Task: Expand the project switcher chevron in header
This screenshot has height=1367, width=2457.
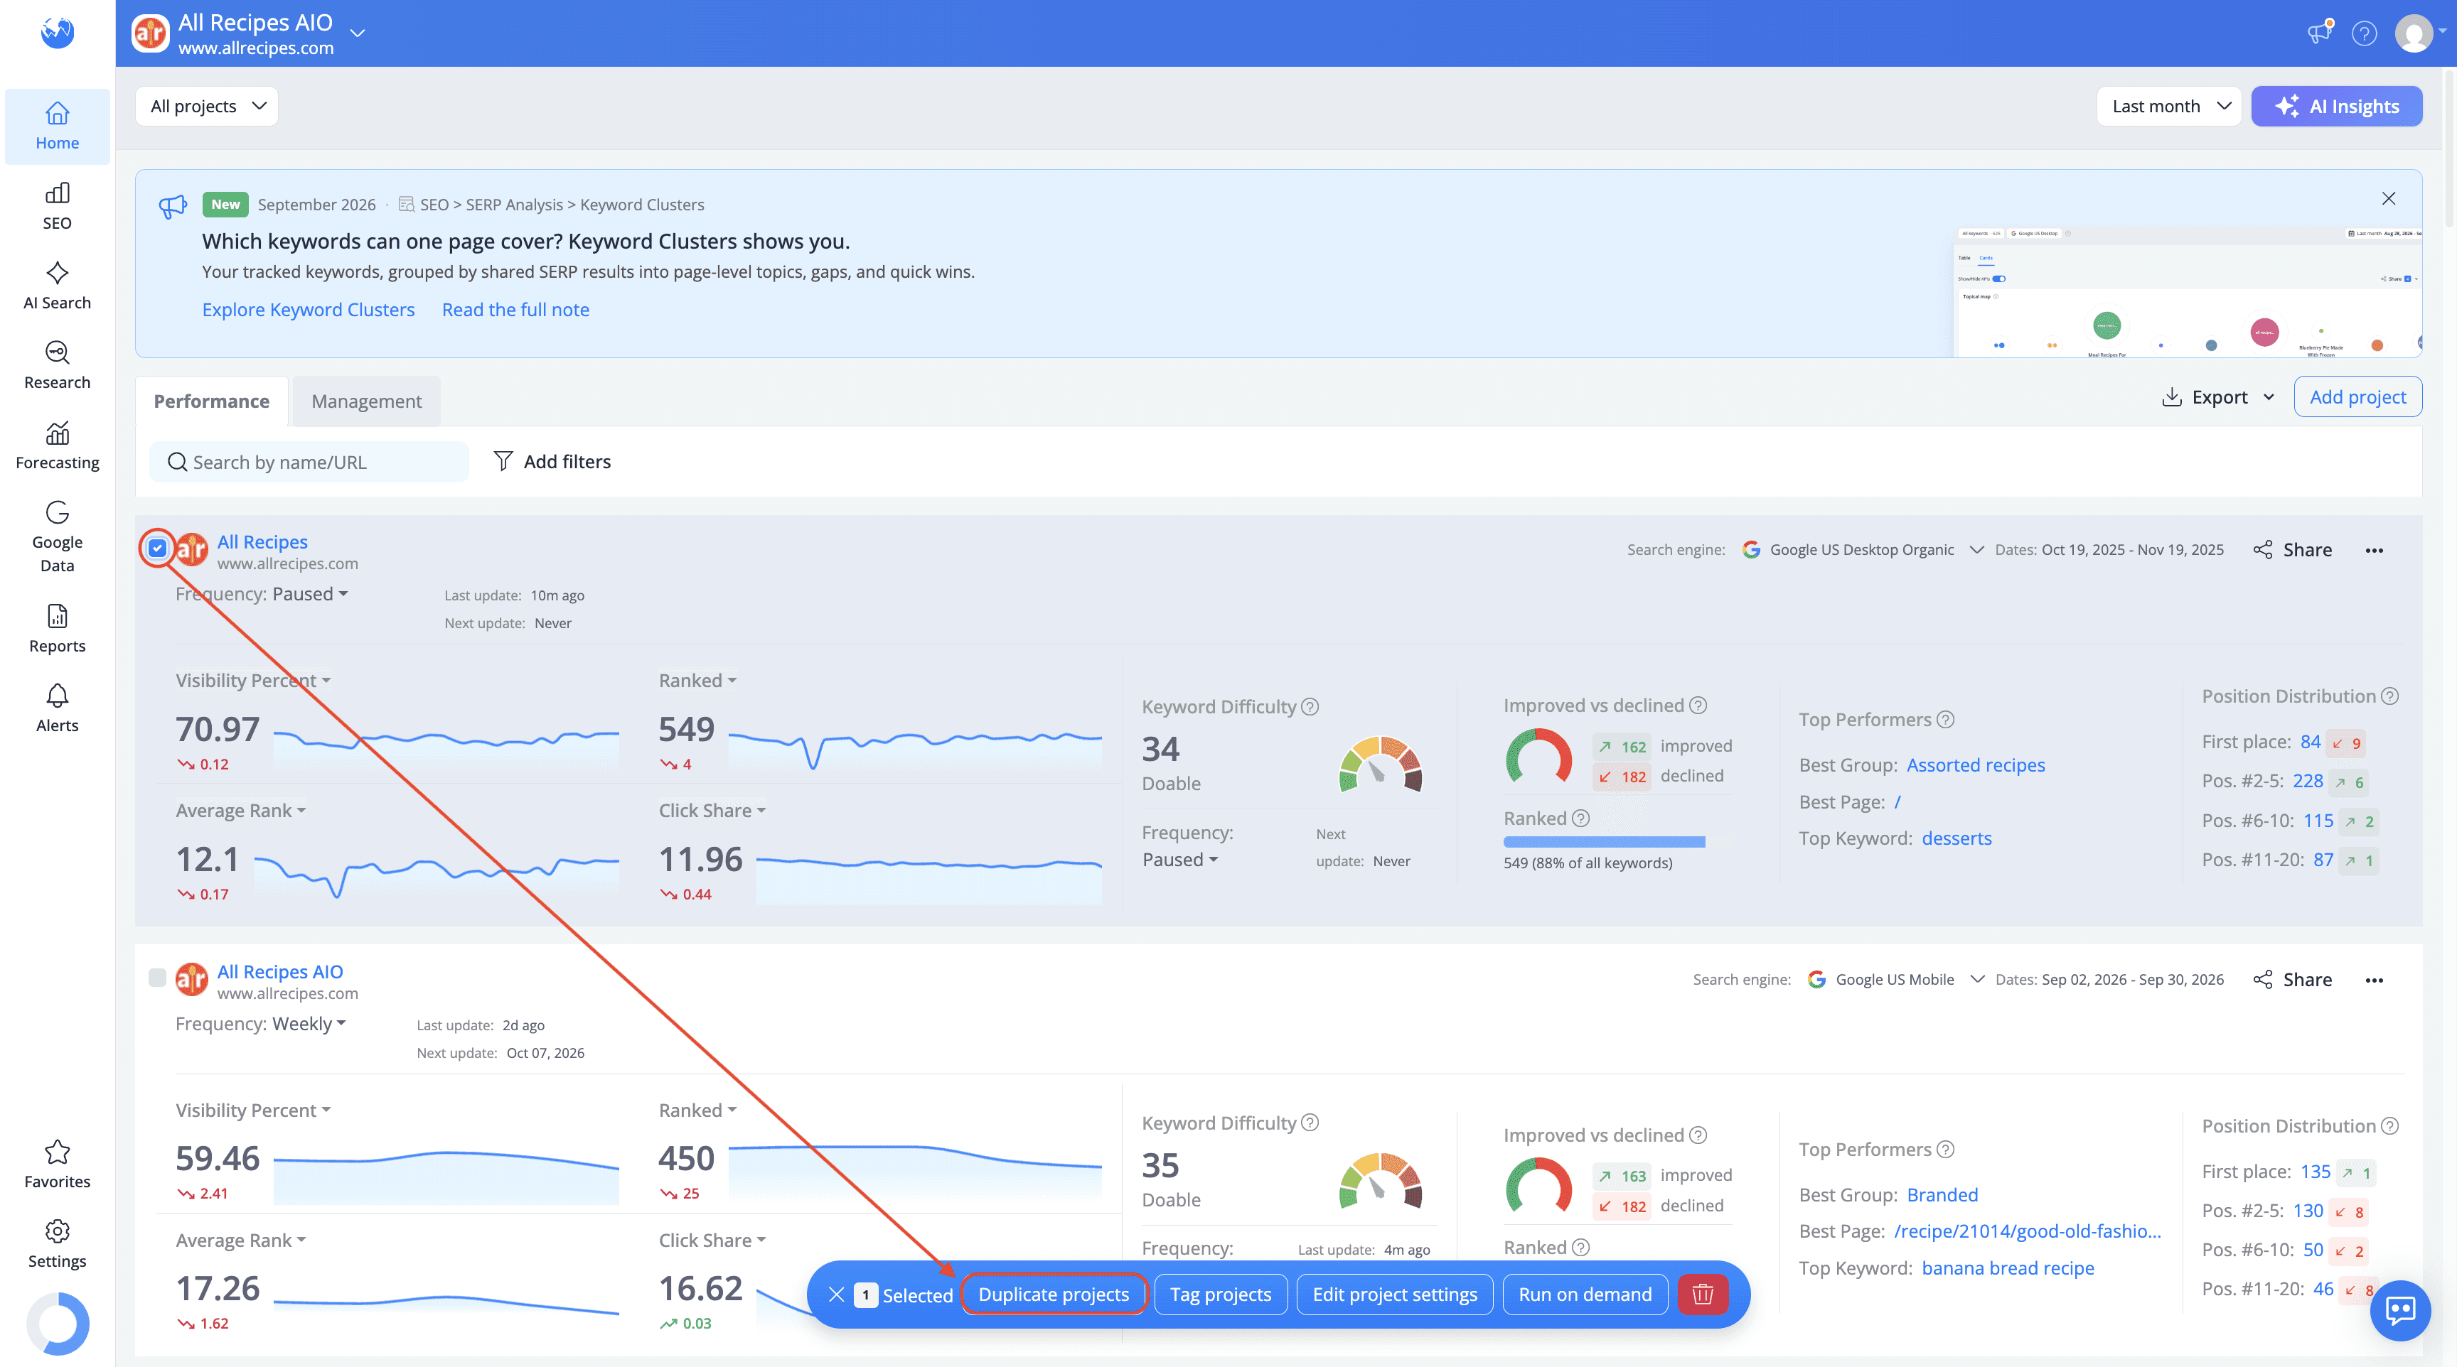Action: click(358, 33)
